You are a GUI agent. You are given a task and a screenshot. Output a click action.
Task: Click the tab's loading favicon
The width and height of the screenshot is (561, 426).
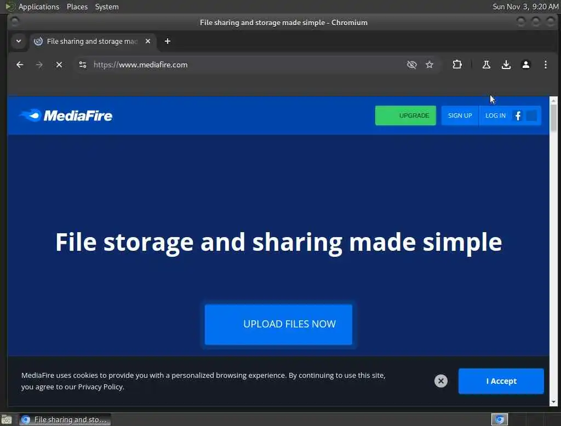(x=38, y=41)
